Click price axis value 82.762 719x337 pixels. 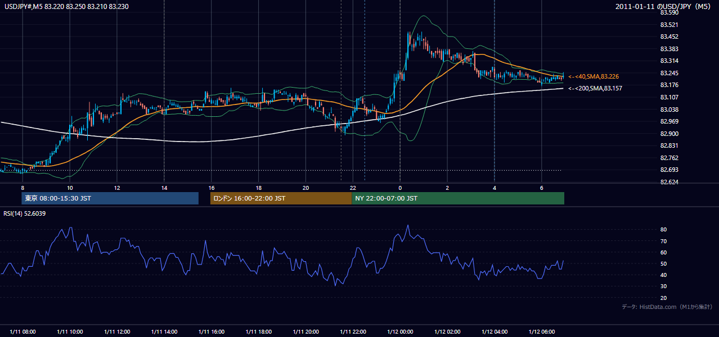[669, 158]
